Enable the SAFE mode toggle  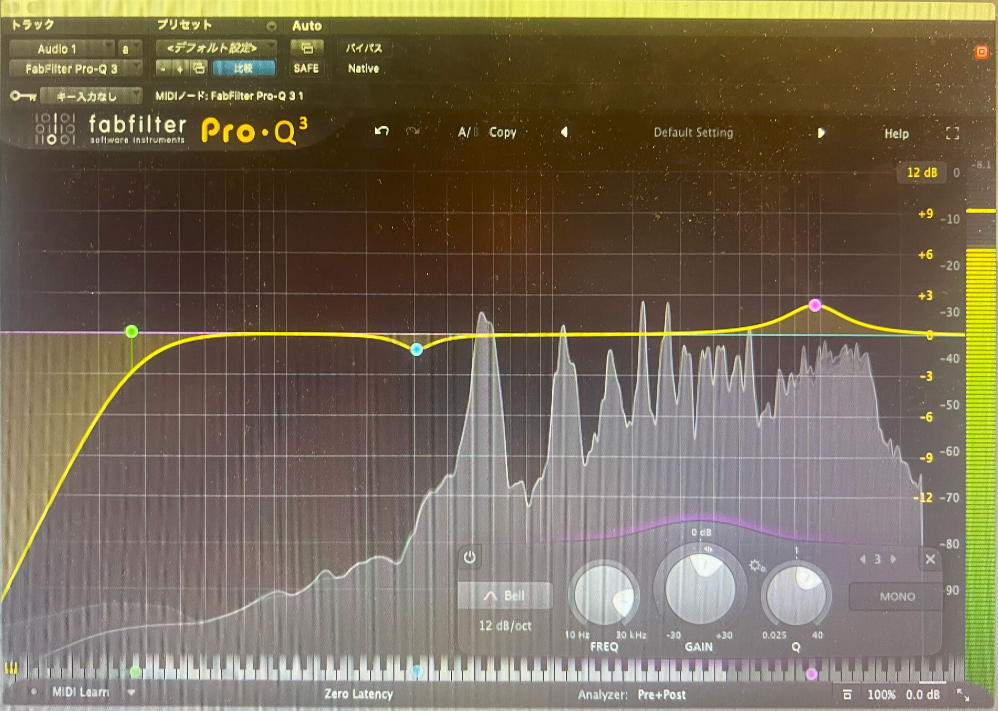click(x=307, y=69)
